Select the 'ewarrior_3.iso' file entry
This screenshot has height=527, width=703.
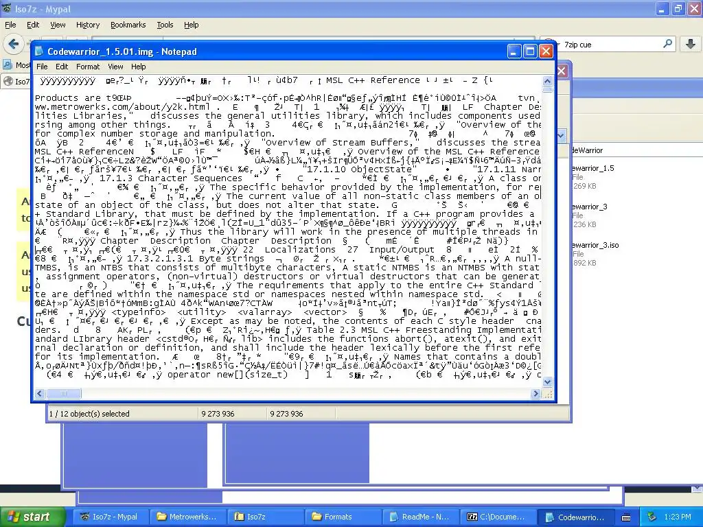pyautogui.click(x=595, y=254)
